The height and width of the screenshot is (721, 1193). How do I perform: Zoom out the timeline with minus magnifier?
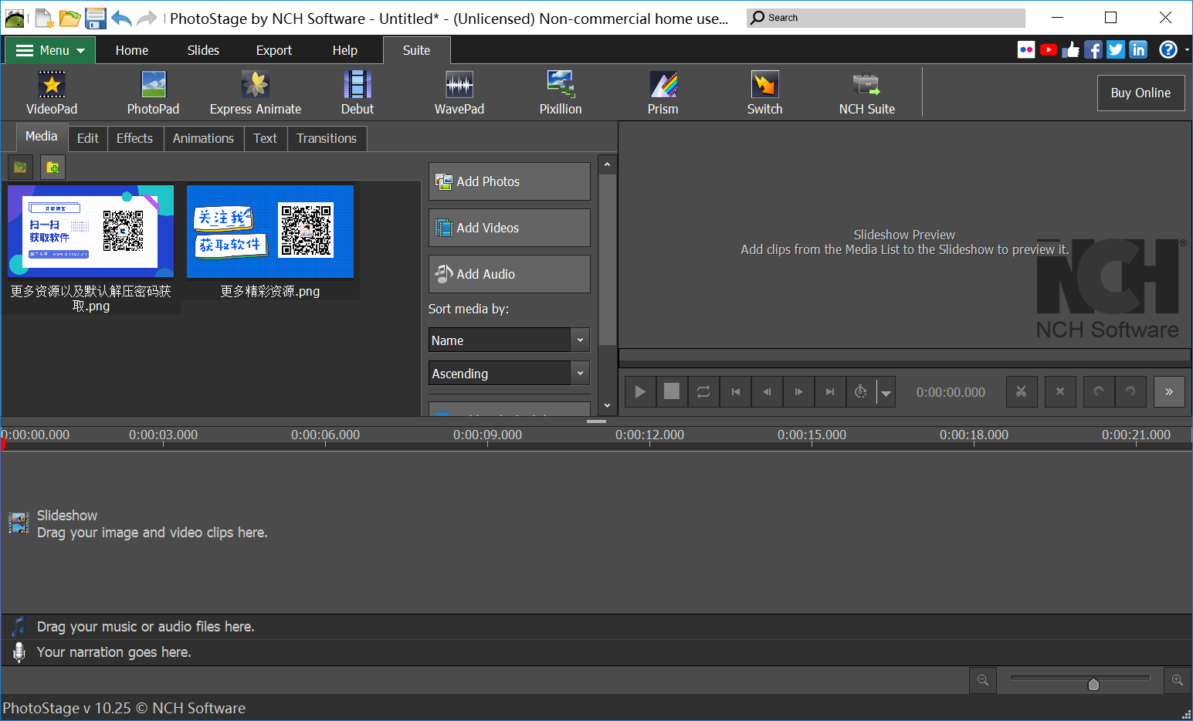tap(983, 680)
